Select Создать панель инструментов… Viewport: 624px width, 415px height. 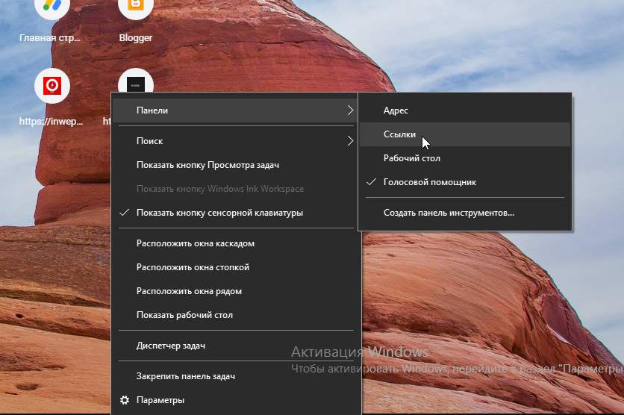point(465,213)
